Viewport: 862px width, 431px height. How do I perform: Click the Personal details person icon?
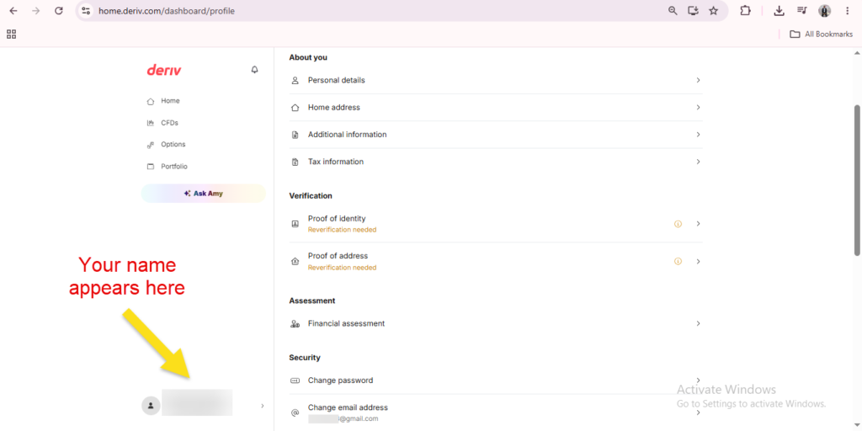click(x=295, y=80)
